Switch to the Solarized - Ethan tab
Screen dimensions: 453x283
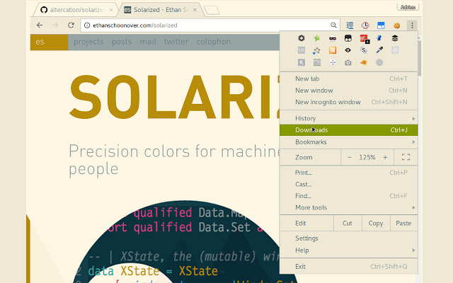pos(161,10)
